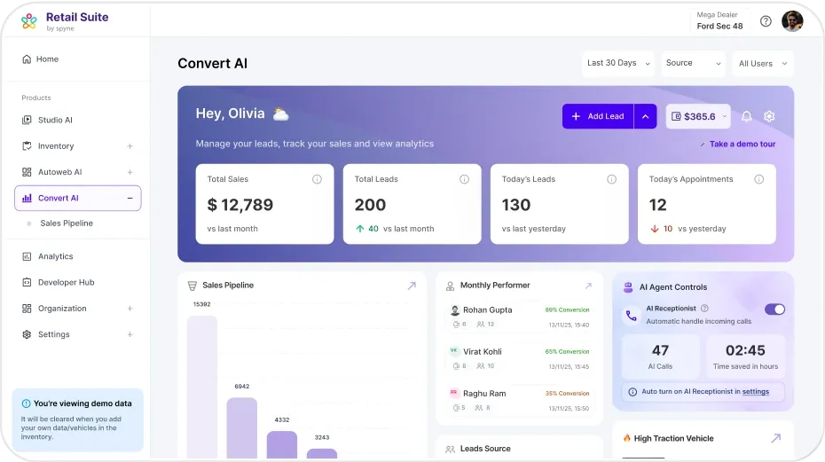Open Sales Pipeline expand arrow
The height and width of the screenshot is (462, 825).
tap(412, 286)
